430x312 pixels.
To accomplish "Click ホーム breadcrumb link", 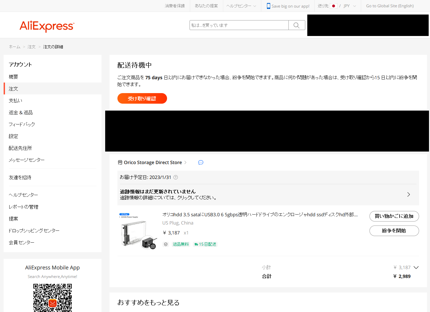I will click(x=15, y=47).
